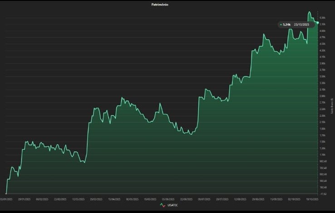Click the USATEC legend line icon
The width and height of the screenshot is (335, 213).
pos(163,205)
